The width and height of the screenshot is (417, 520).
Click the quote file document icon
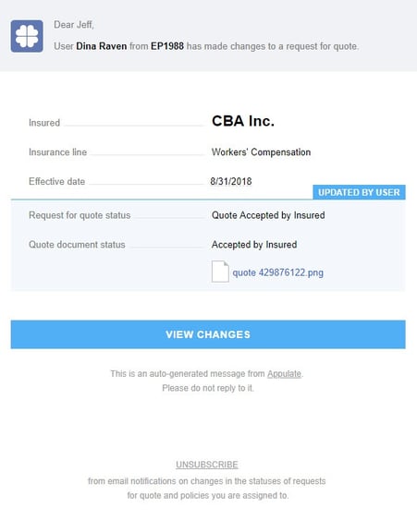pyautogui.click(x=220, y=272)
